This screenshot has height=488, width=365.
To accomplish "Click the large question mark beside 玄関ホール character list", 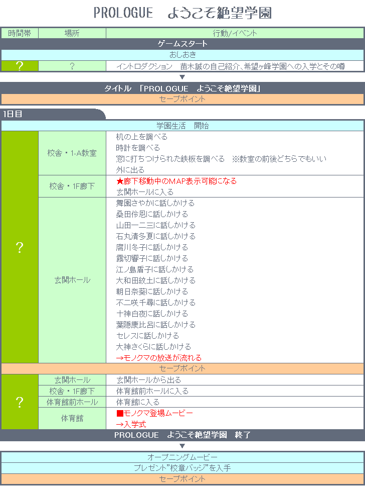I will coord(20,247).
